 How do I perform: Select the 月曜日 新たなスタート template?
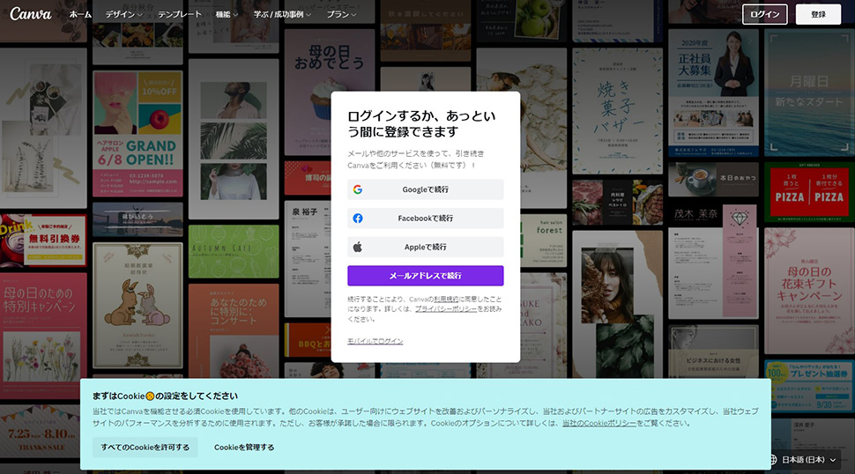tap(809, 93)
